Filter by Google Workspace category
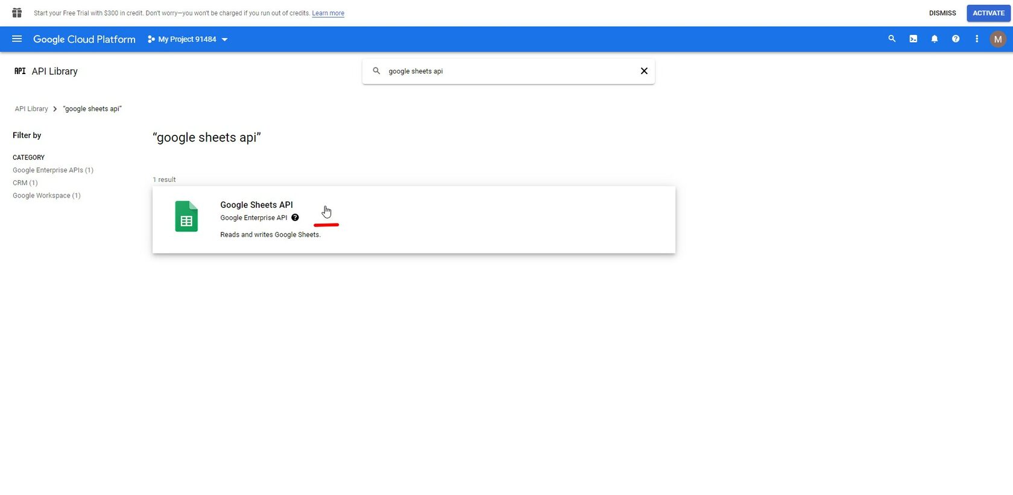Viewport: 1013px width, 495px height. (46, 196)
